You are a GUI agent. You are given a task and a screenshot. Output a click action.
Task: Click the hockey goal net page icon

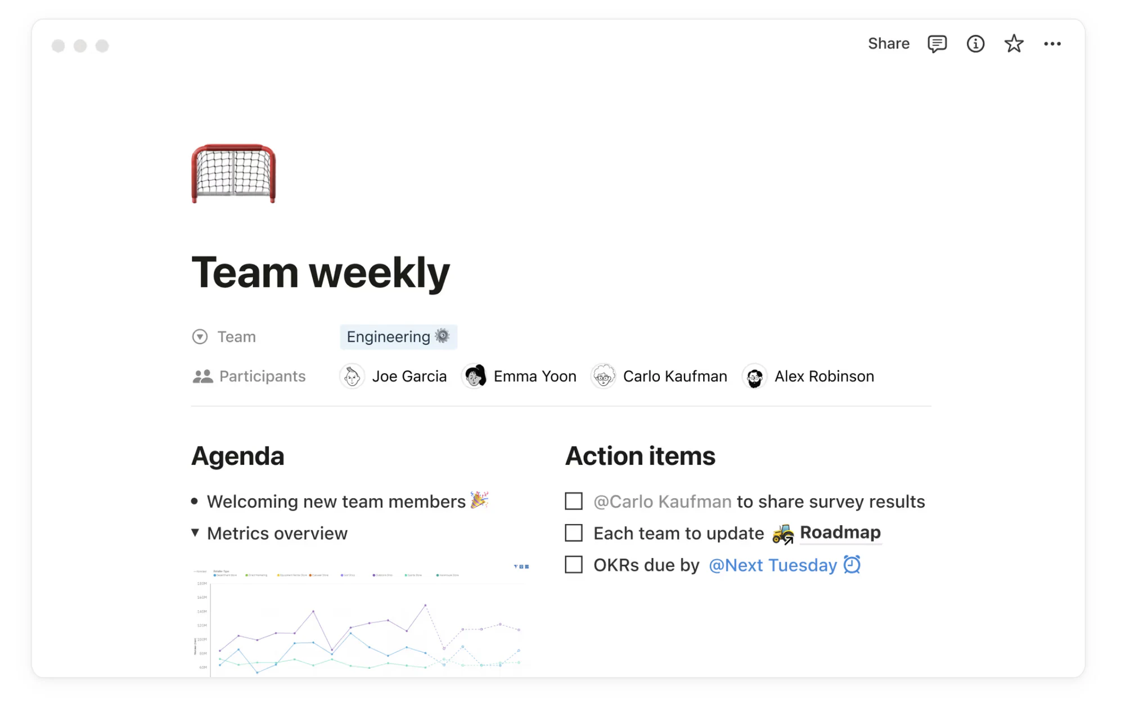pyautogui.click(x=233, y=173)
